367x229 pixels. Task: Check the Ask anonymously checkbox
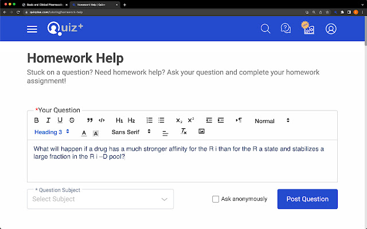216,199
